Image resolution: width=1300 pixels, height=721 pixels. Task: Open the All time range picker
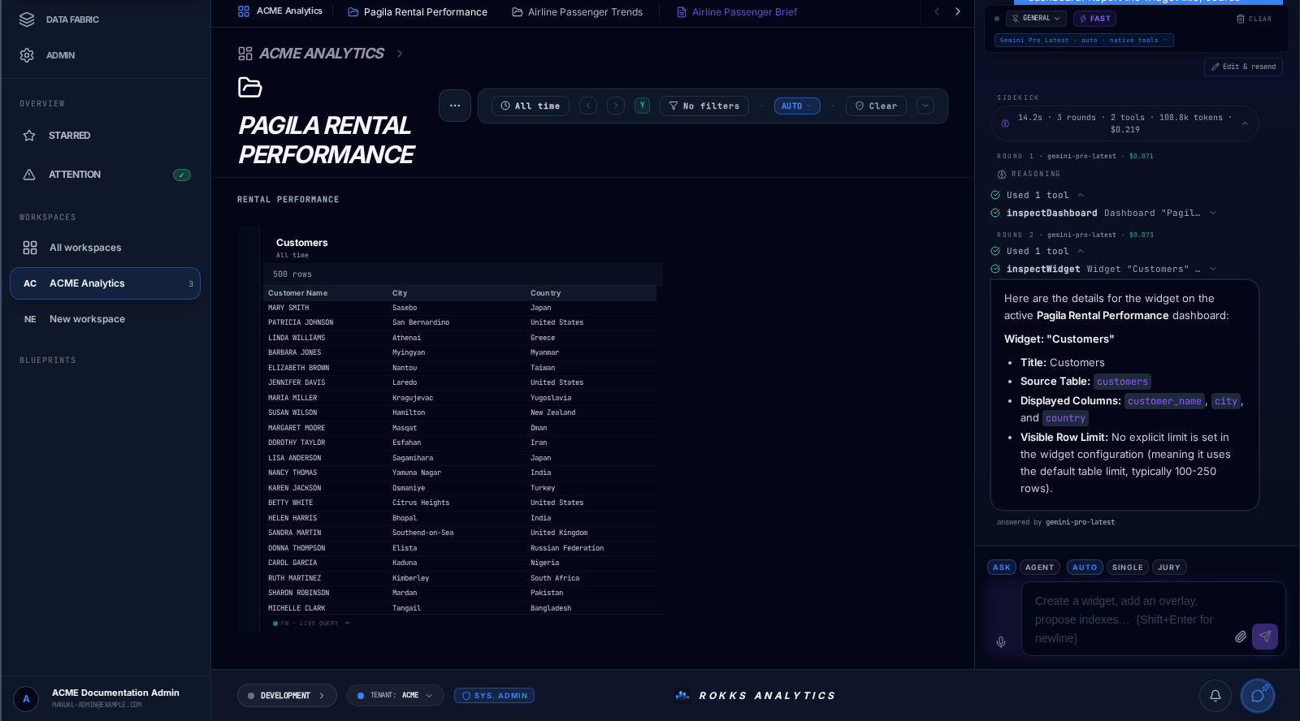tap(531, 106)
